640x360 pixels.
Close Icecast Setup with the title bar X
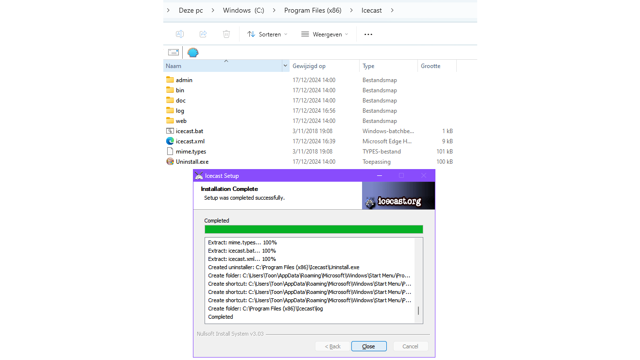424,175
